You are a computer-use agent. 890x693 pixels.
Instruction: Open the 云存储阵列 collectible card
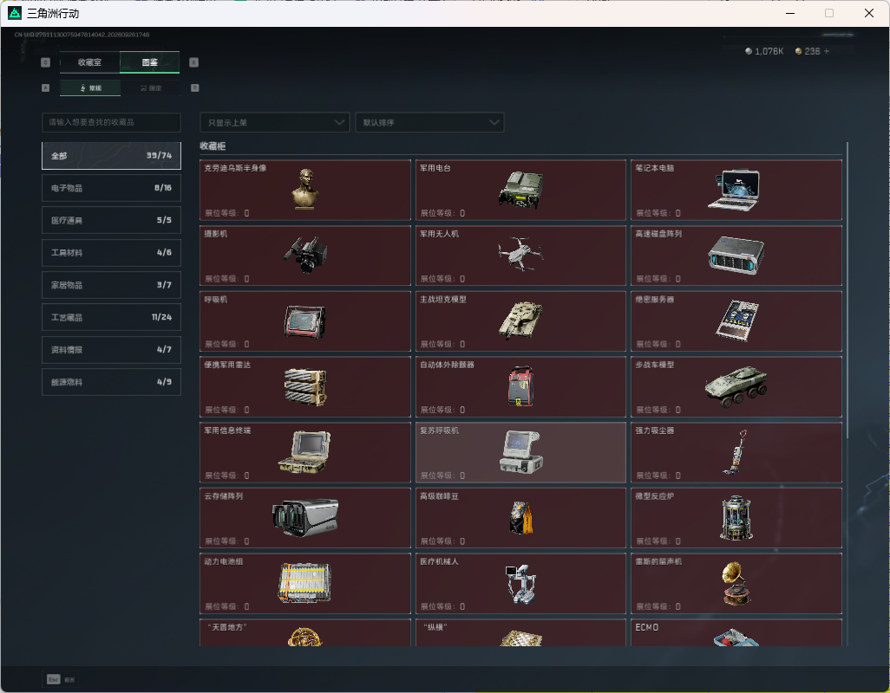(305, 518)
